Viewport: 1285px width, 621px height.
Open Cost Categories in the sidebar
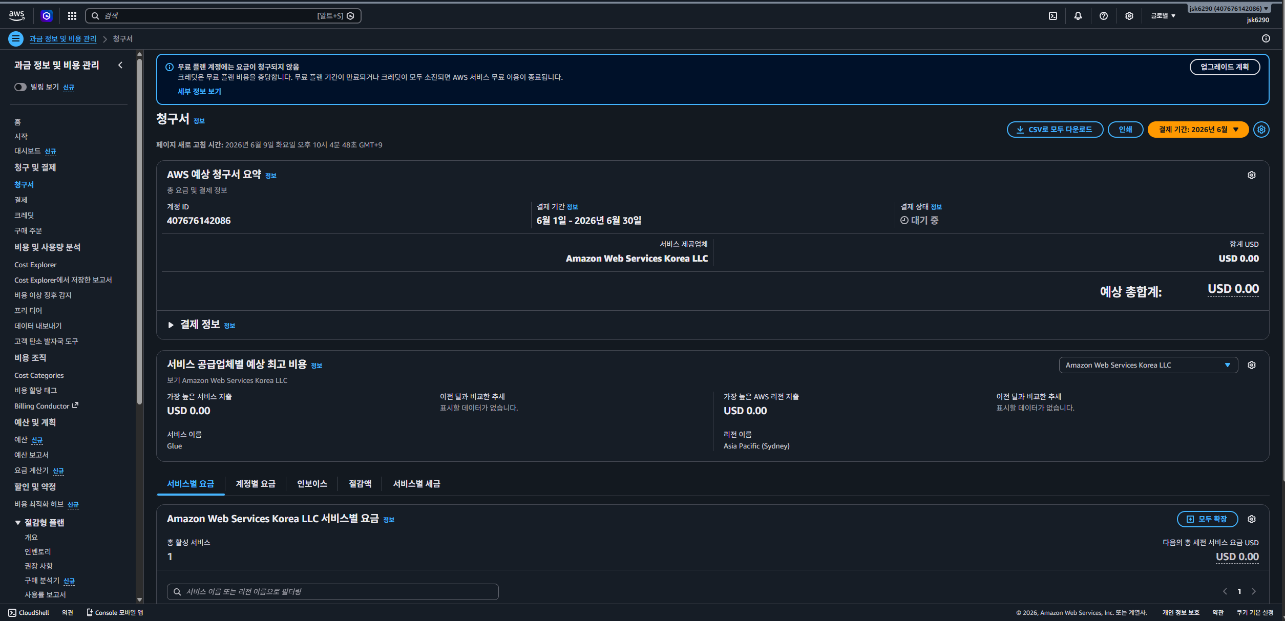39,375
